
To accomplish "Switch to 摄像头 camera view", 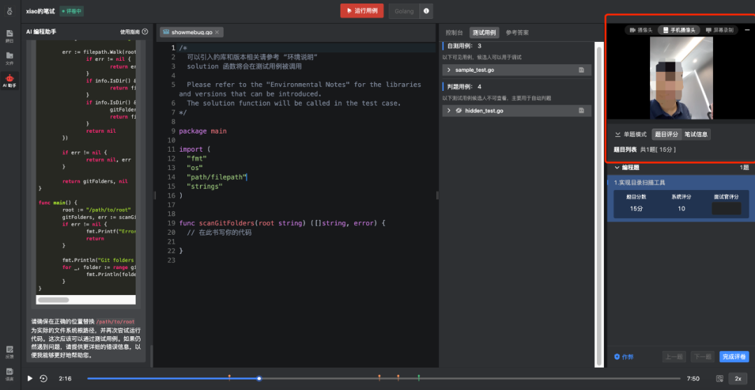I will (x=641, y=30).
